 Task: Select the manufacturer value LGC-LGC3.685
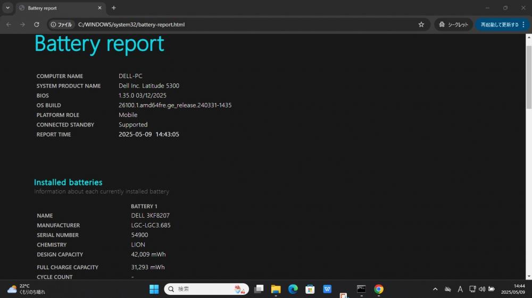point(151,225)
